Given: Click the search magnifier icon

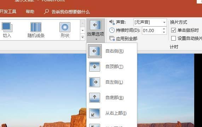Looking at the screenshot, I should [x=46, y=12].
